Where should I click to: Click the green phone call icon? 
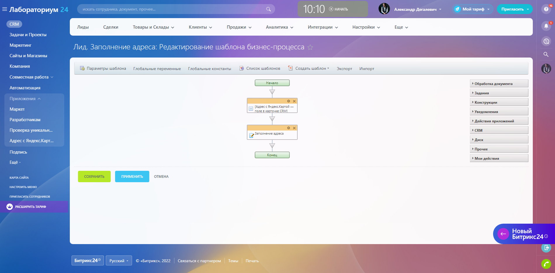click(546, 264)
